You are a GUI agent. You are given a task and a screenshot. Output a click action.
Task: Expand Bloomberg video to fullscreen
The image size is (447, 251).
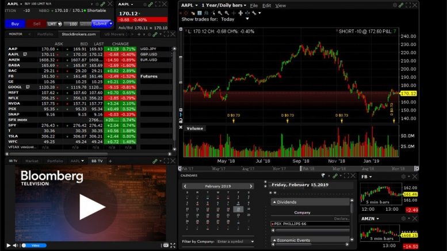(173, 245)
